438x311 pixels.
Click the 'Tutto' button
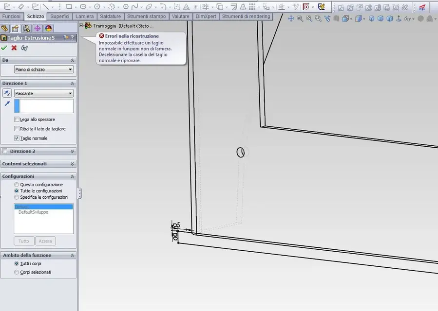click(x=24, y=241)
